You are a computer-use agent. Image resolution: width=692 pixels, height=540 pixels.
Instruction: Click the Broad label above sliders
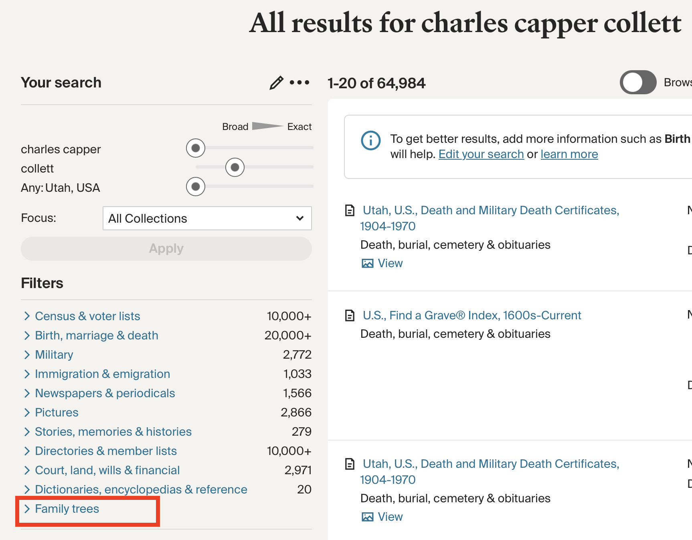click(235, 127)
